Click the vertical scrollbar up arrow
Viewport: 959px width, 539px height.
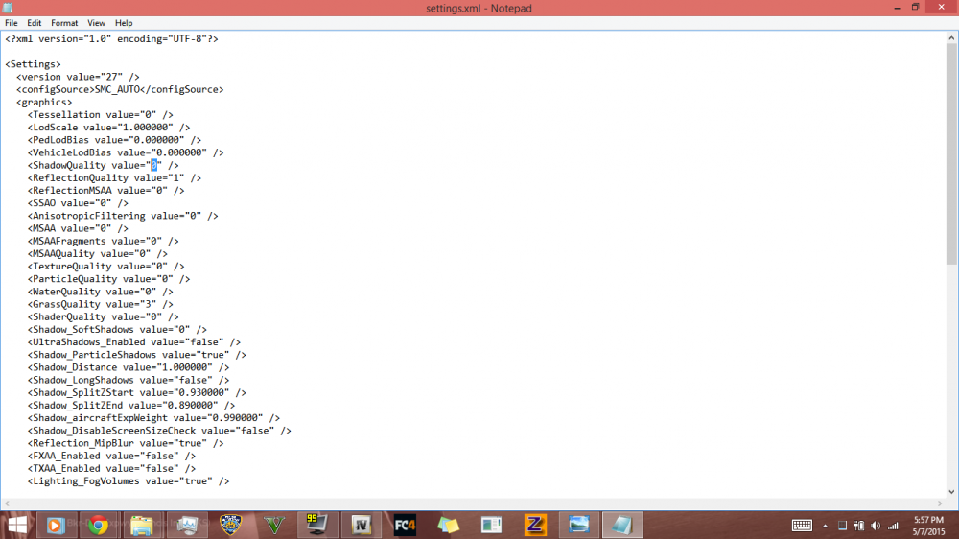point(951,38)
